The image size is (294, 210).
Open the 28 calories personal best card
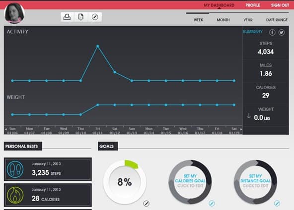pyautogui.click(x=48, y=195)
